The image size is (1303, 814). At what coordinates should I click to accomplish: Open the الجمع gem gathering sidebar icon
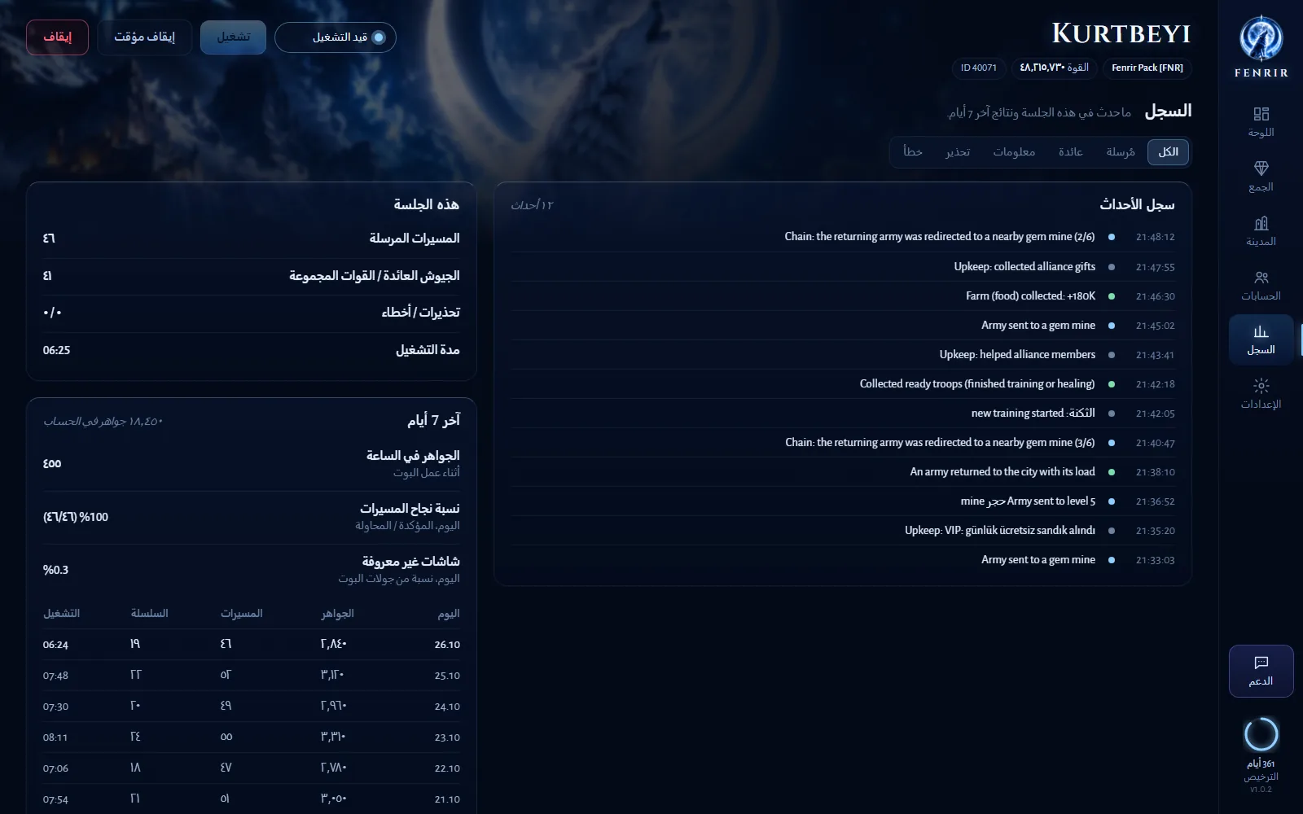coord(1261,176)
